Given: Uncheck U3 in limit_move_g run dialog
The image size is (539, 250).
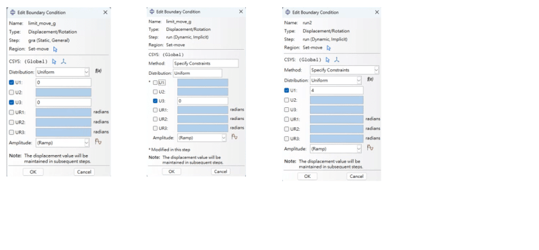Looking at the screenshot, I should tap(156, 101).
